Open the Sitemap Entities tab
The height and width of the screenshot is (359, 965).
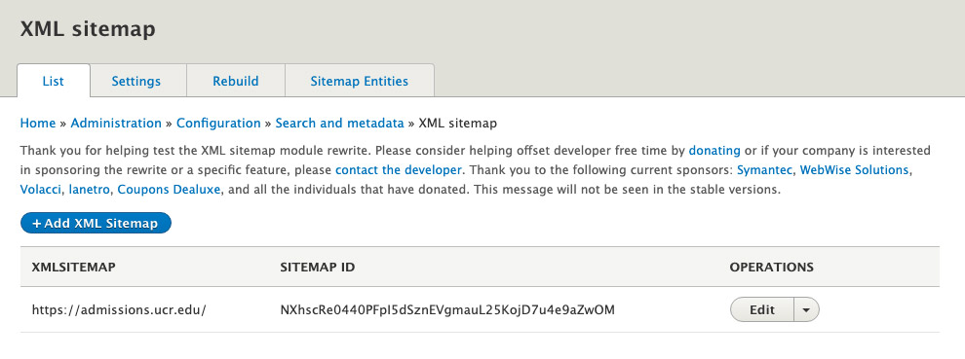point(360,81)
